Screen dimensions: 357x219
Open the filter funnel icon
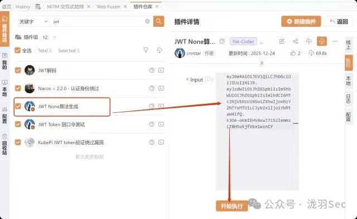click(x=146, y=50)
